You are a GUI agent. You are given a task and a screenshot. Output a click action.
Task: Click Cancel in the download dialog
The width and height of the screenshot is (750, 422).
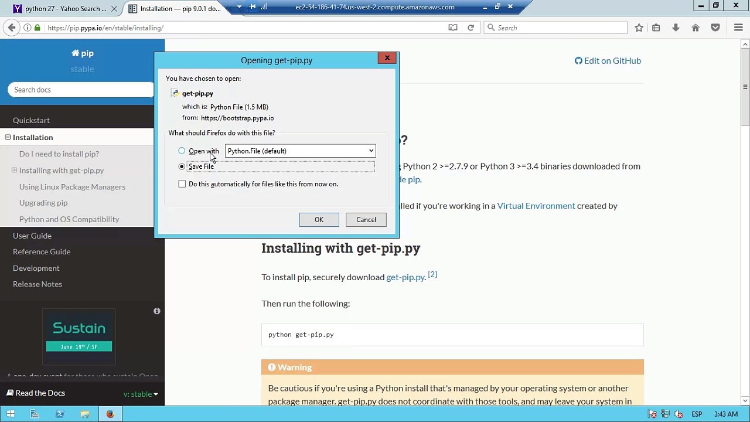[366, 220]
